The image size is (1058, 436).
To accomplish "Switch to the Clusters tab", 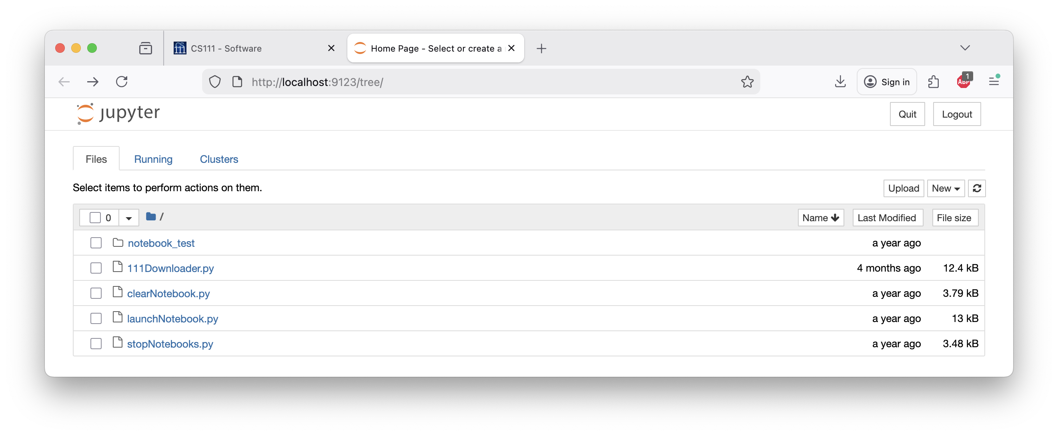I will [x=218, y=159].
